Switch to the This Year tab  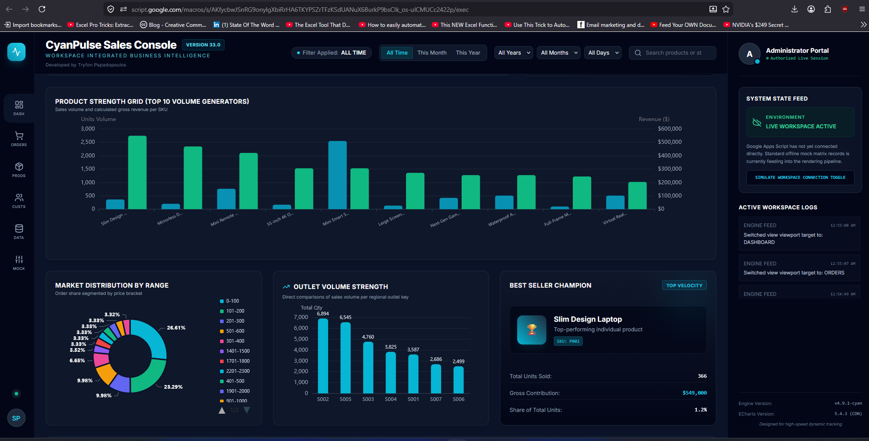tap(468, 53)
